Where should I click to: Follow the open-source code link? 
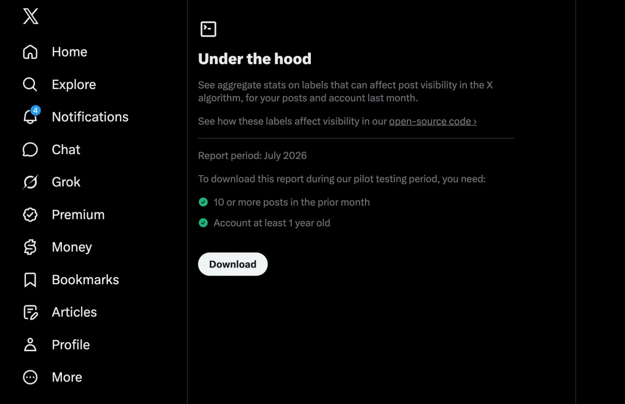(433, 122)
